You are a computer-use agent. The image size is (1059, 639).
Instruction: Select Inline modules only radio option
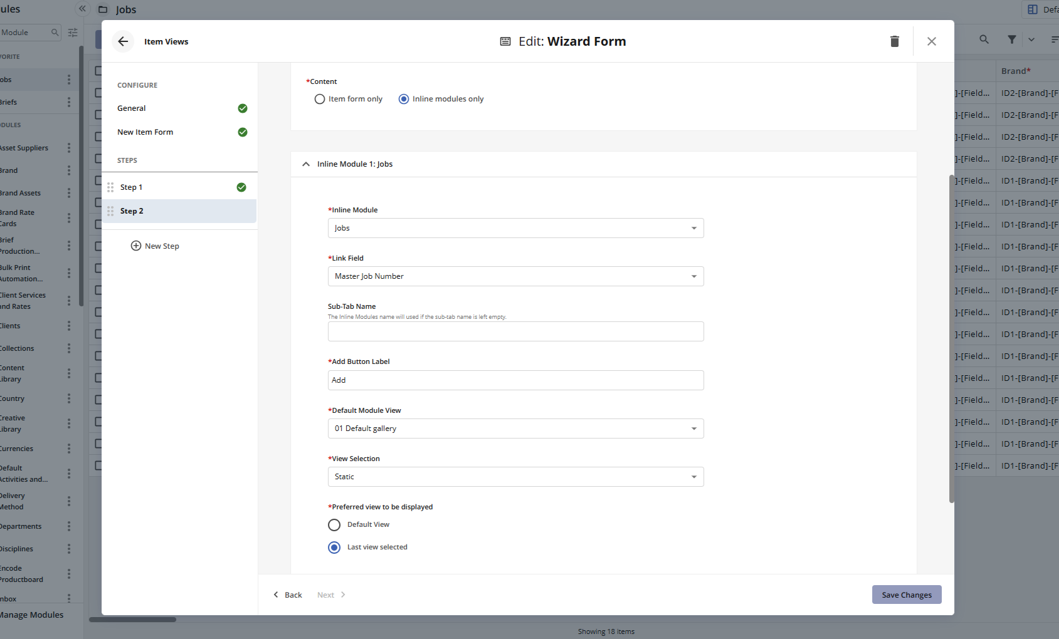tap(404, 99)
